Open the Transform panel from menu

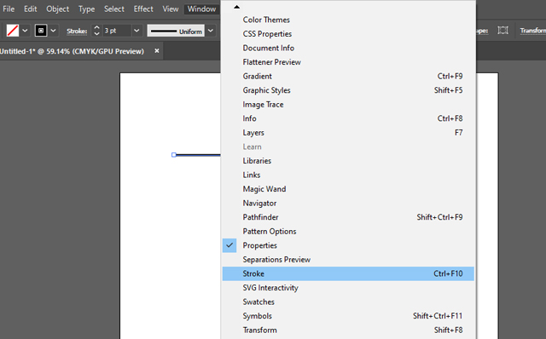coord(348,330)
